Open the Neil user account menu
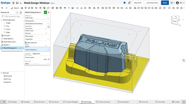The height and width of the screenshot is (104, 186). (x=180, y=3)
